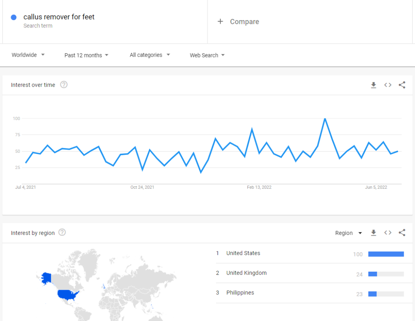415x321 pixels.
Task: Share the Interest over time chart
Action: (402, 85)
